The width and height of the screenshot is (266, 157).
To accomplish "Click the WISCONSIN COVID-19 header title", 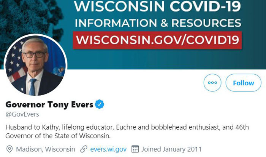I will 157,6.
